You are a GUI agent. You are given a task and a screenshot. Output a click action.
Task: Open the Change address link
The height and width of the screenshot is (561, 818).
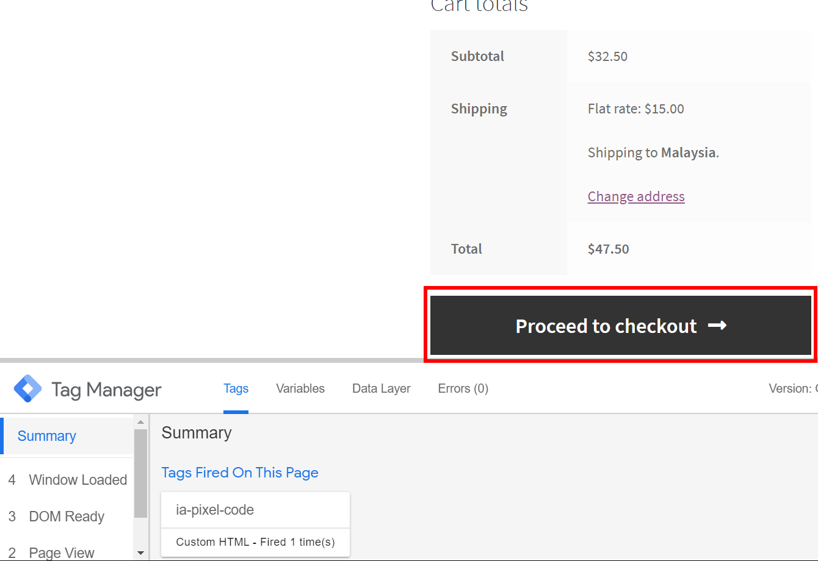(x=635, y=196)
